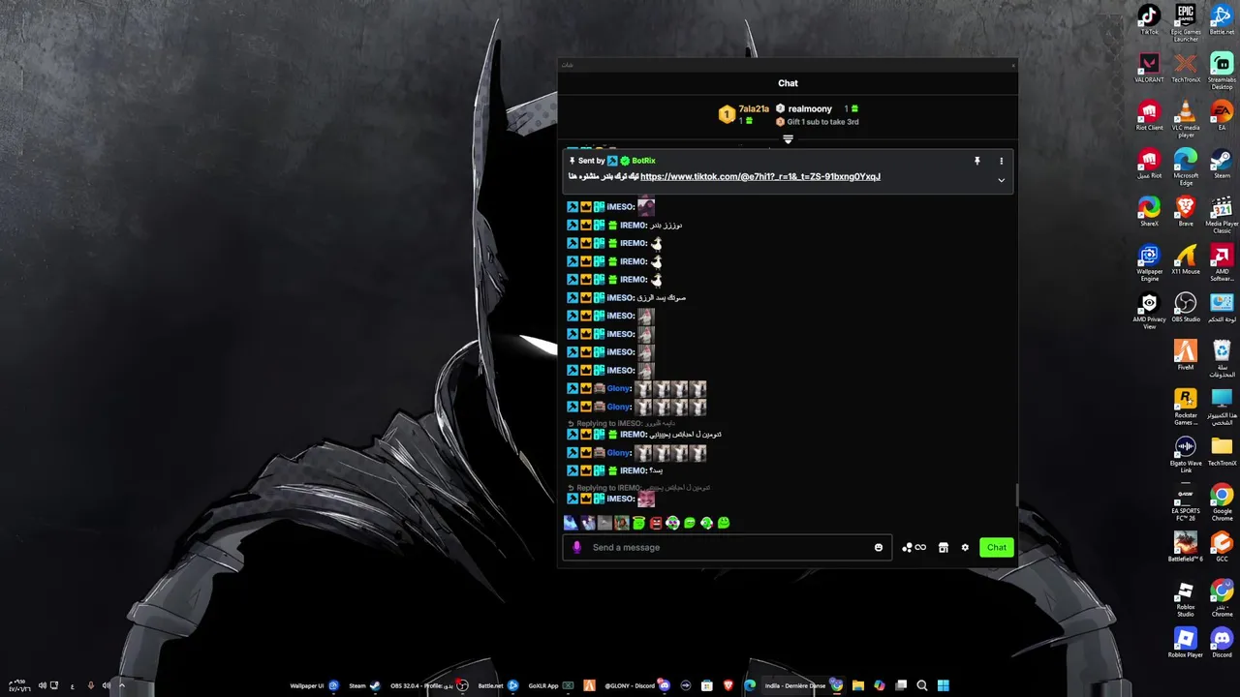Open chat settings gear
The image size is (1240, 697).
[965, 547]
